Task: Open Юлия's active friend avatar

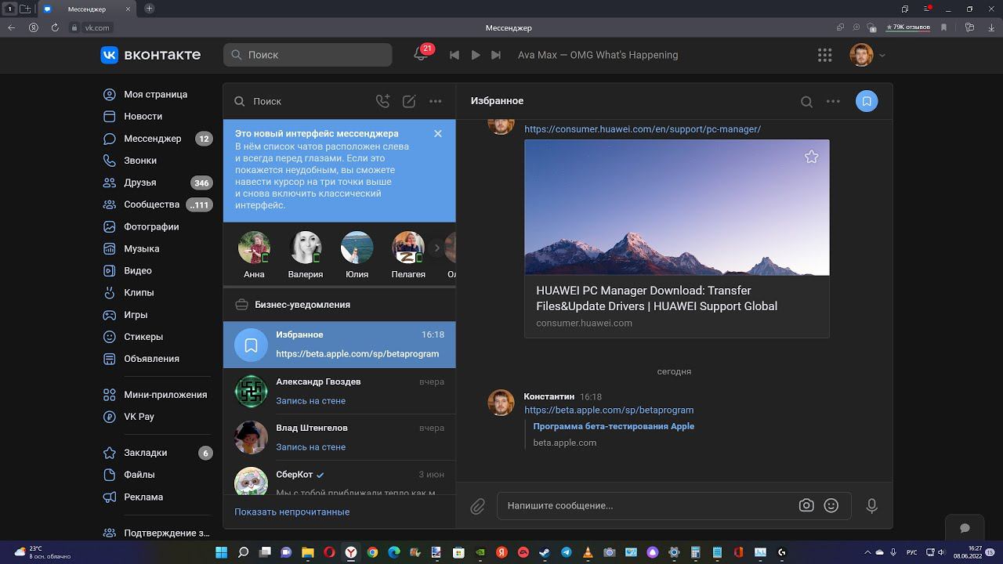Action: [x=357, y=248]
